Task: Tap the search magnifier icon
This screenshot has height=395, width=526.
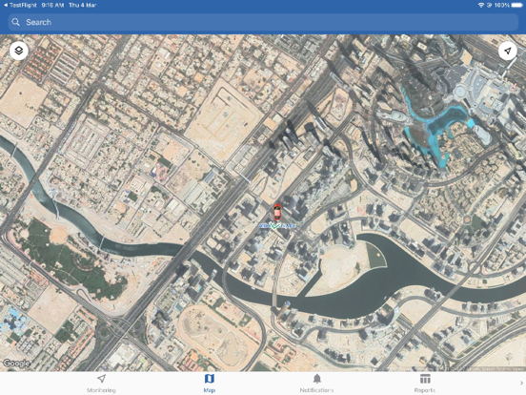Action: 15,22
